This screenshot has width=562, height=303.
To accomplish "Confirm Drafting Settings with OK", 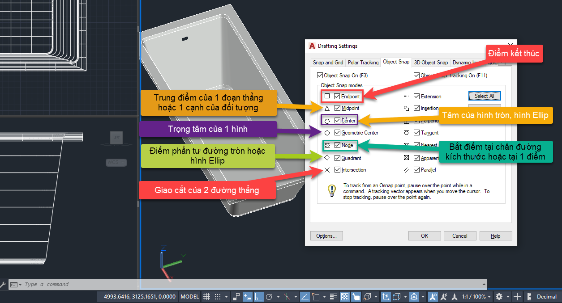I will click(425, 236).
